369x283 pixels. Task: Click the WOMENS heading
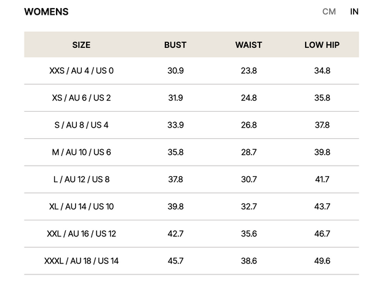pos(46,12)
